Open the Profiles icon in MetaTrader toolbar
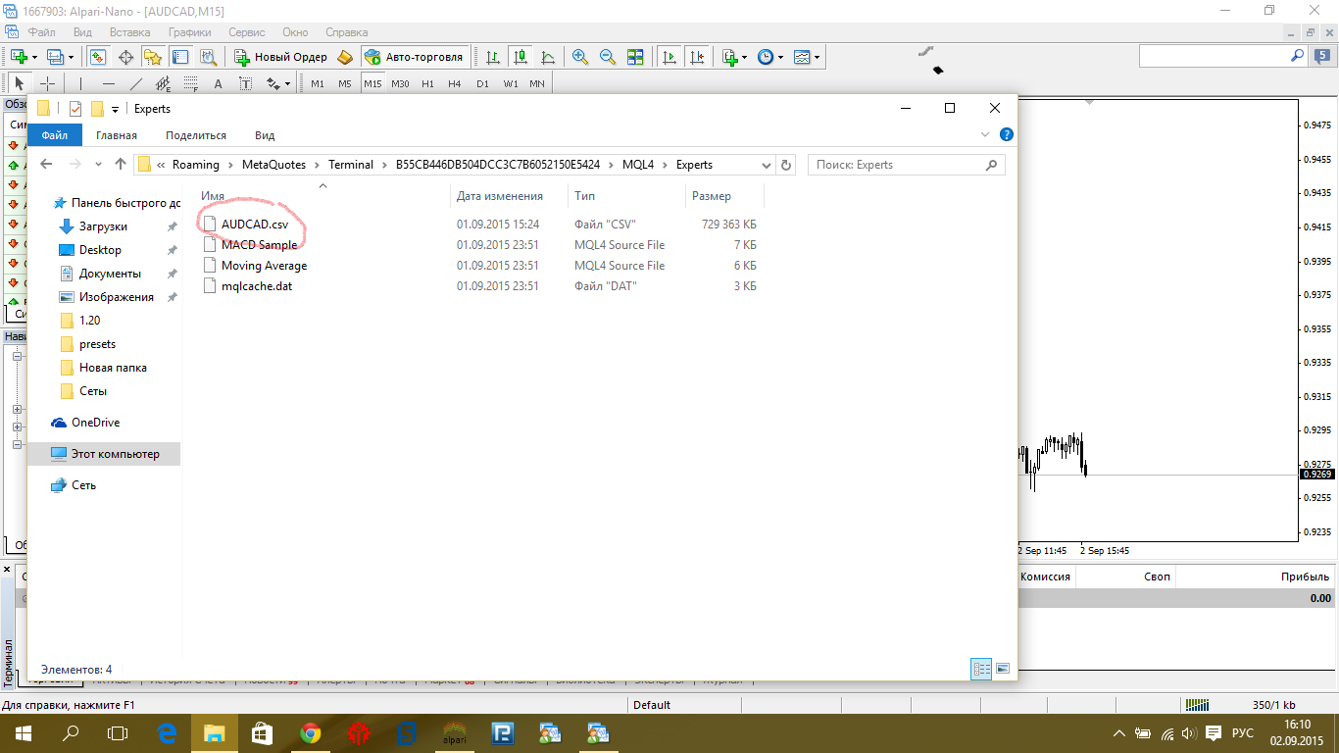The height and width of the screenshot is (753, 1339). [x=55, y=57]
